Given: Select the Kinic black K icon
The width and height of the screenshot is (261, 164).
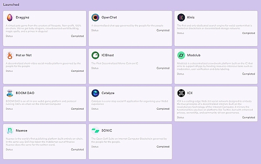Looking at the screenshot, I should [181, 17].
